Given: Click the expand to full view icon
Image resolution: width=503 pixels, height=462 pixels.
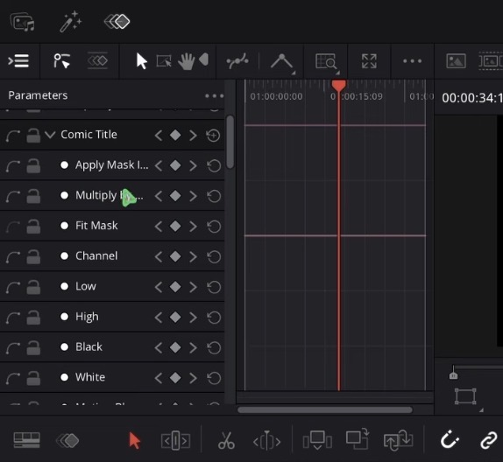Looking at the screenshot, I should [369, 61].
